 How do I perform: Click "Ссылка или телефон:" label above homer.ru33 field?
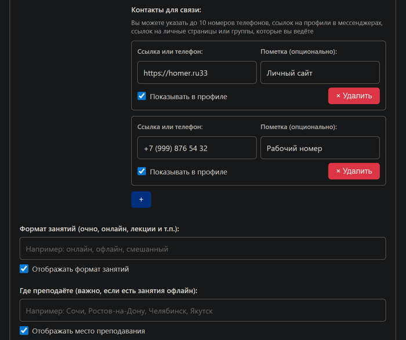pyautogui.click(x=170, y=52)
